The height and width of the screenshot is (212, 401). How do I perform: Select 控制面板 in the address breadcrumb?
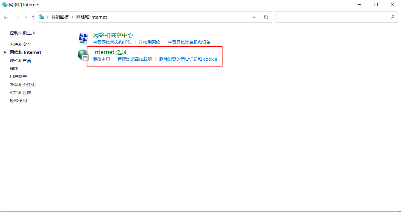click(60, 17)
